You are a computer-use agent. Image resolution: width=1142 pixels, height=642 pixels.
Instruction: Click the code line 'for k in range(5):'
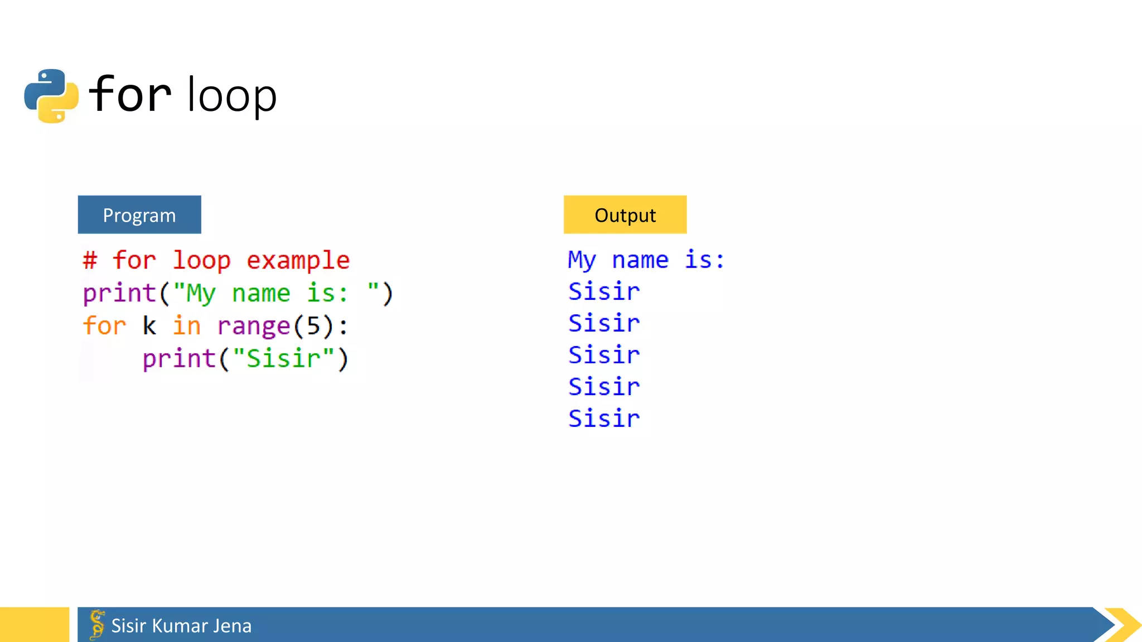(216, 326)
